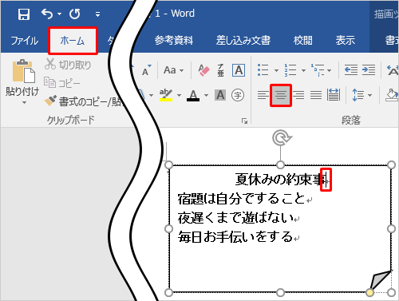Image resolution: width=399 pixels, height=301 pixels.
Task: Increase paragraph indent
Action: 369,70
